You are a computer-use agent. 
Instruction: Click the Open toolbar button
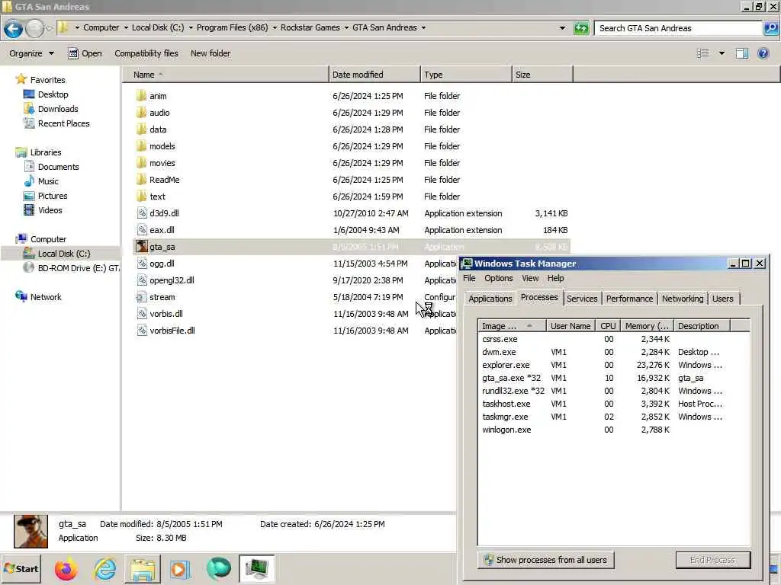click(x=85, y=53)
